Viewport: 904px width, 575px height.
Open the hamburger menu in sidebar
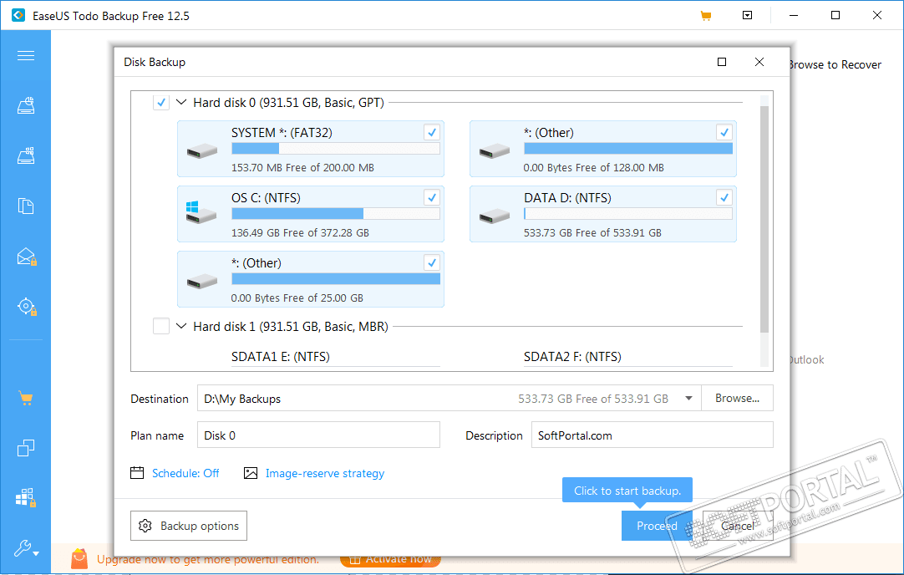[25, 56]
